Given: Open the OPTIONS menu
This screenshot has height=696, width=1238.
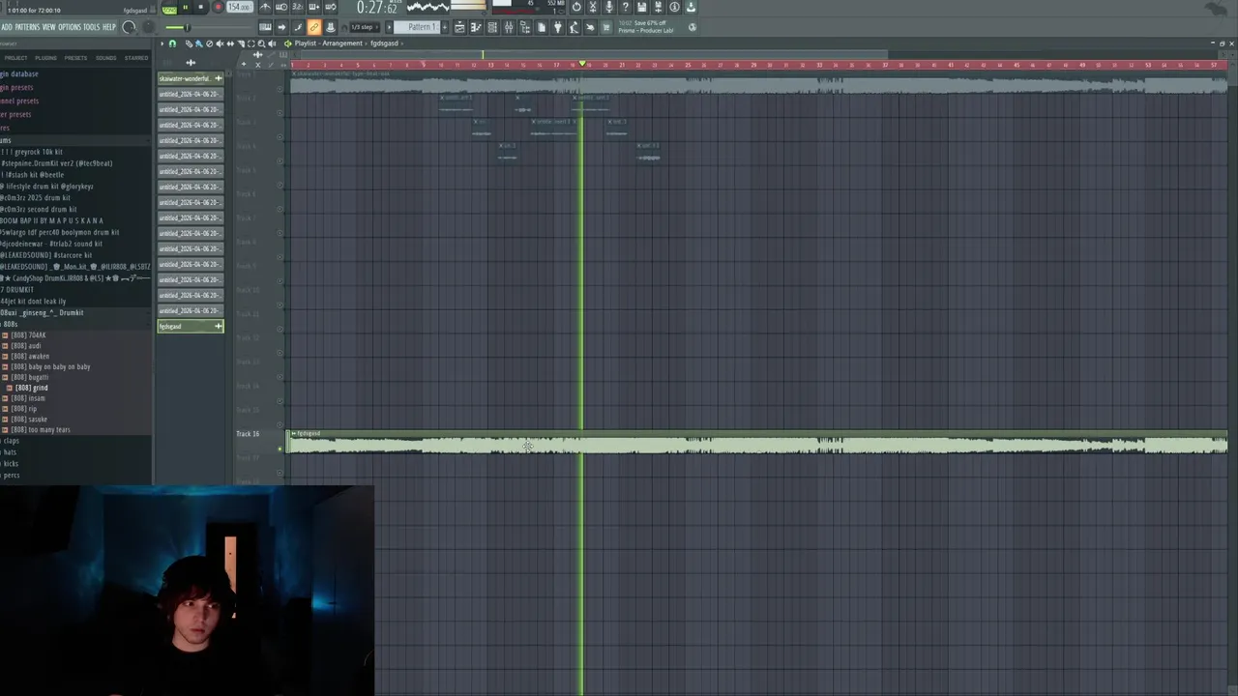Looking at the screenshot, I should (70, 27).
